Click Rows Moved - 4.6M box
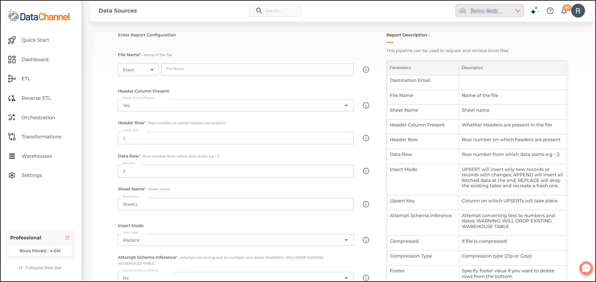Viewport: 596px width, 282px height. [x=40, y=251]
